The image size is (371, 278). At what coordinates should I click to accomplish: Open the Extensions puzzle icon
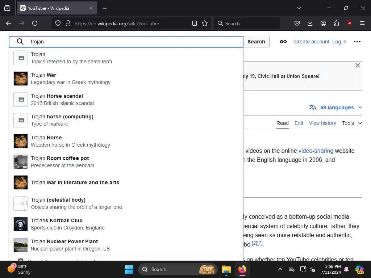pyautogui.click(x=336, y=23)
